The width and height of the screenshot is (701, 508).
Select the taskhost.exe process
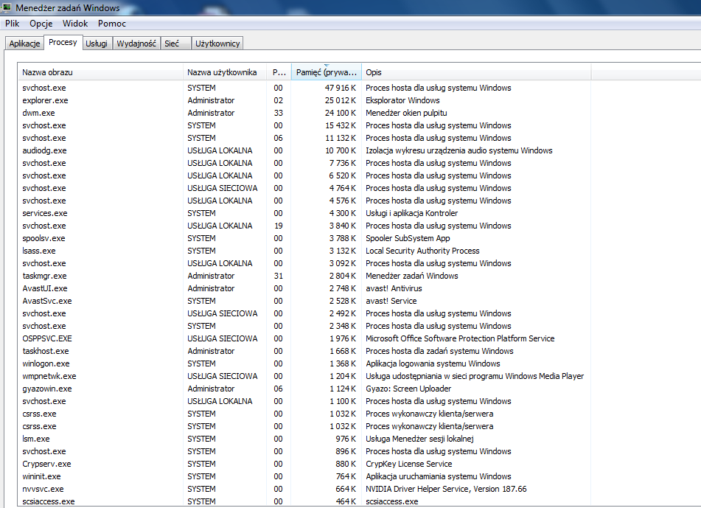pos(304,351)
